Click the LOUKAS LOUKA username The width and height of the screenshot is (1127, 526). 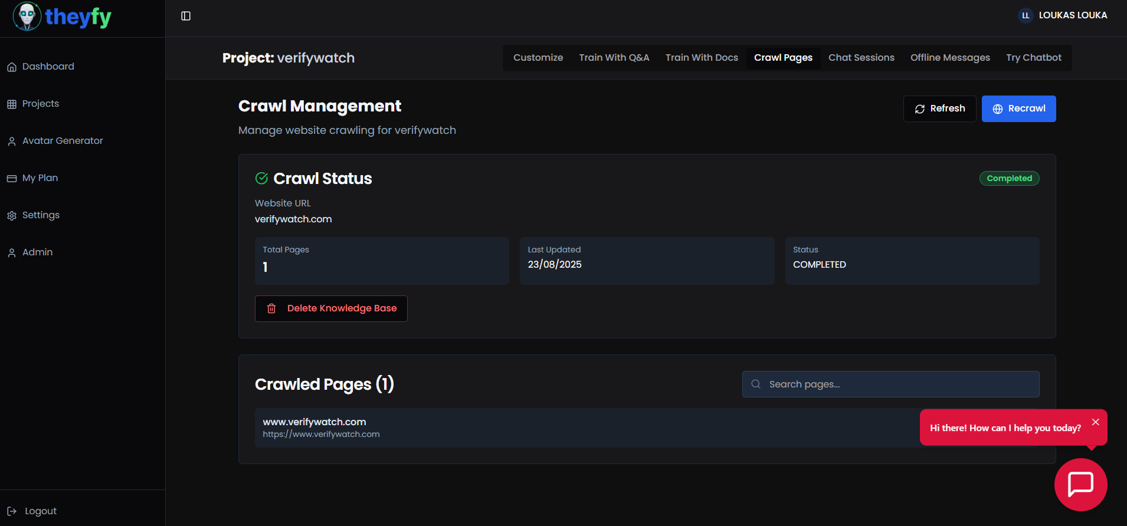click(x=1073, y=15)
